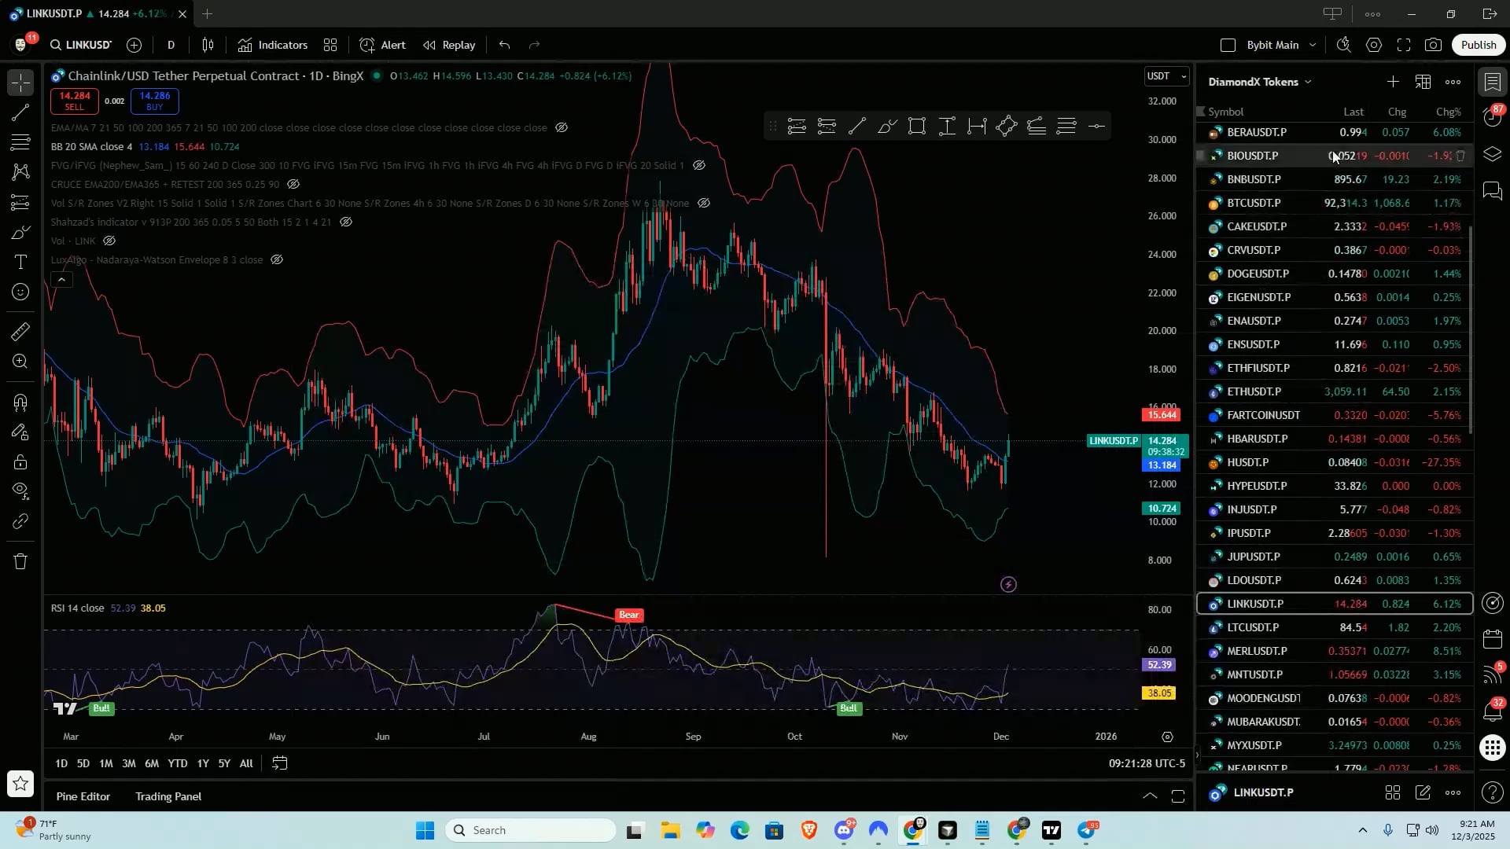The width and height of the screenshot is (1510, 849).
Task: Click the Go to date calendar icon
Action: click(x=280, y=763)
